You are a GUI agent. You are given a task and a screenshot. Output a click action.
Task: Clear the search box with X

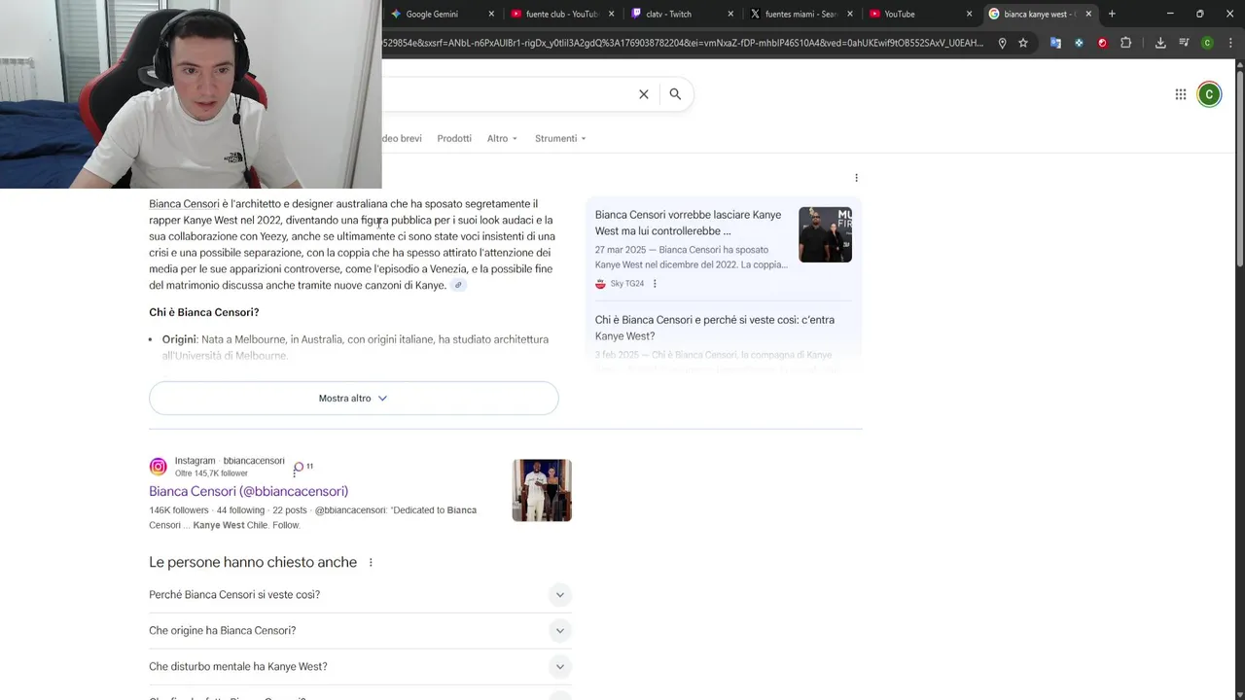[x=643, y=94]
